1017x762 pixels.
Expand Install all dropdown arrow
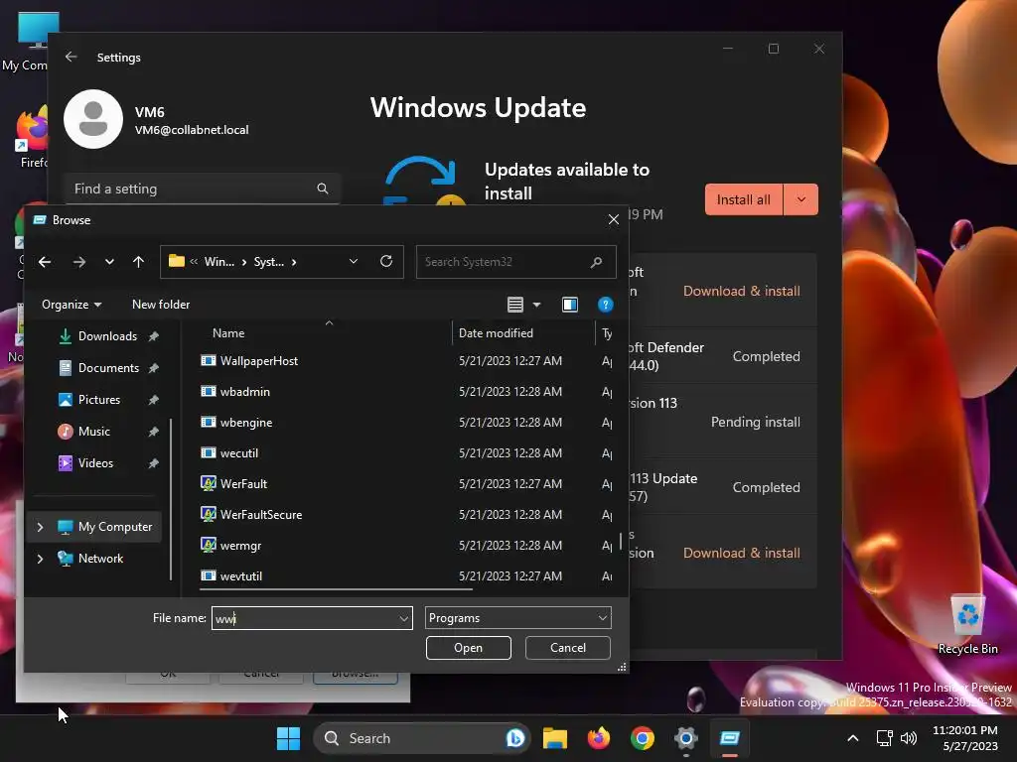coord(801,199)
